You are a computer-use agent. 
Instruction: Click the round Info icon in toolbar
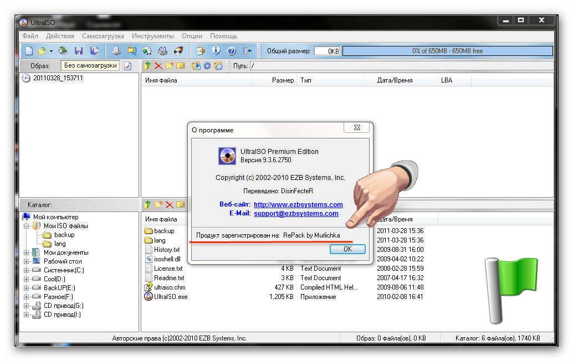216,51
